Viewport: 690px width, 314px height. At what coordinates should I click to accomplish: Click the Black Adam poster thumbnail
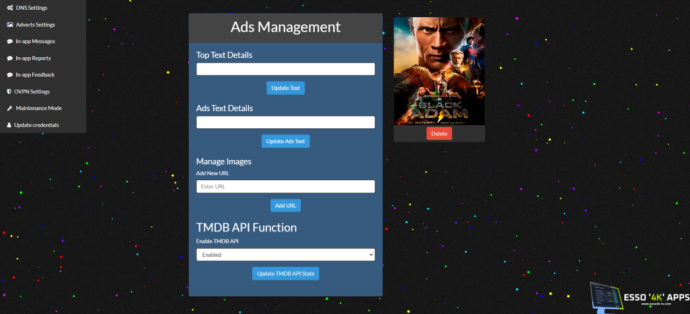tap(439, 71)
